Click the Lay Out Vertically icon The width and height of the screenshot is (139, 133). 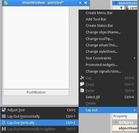4,123
